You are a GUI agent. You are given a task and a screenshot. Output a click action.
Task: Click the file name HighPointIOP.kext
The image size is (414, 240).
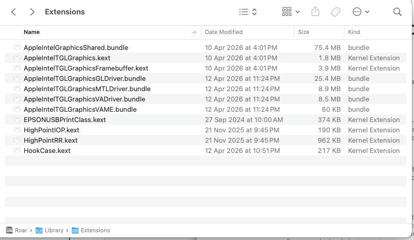coord(51,130)
